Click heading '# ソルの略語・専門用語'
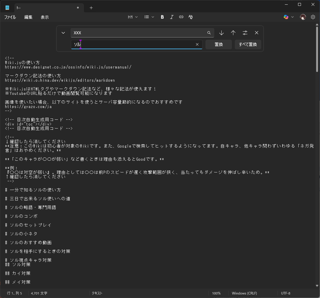 point(31,208)
